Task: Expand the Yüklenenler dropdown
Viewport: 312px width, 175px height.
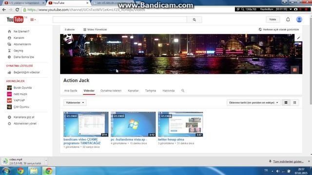Action: [75, 103]
